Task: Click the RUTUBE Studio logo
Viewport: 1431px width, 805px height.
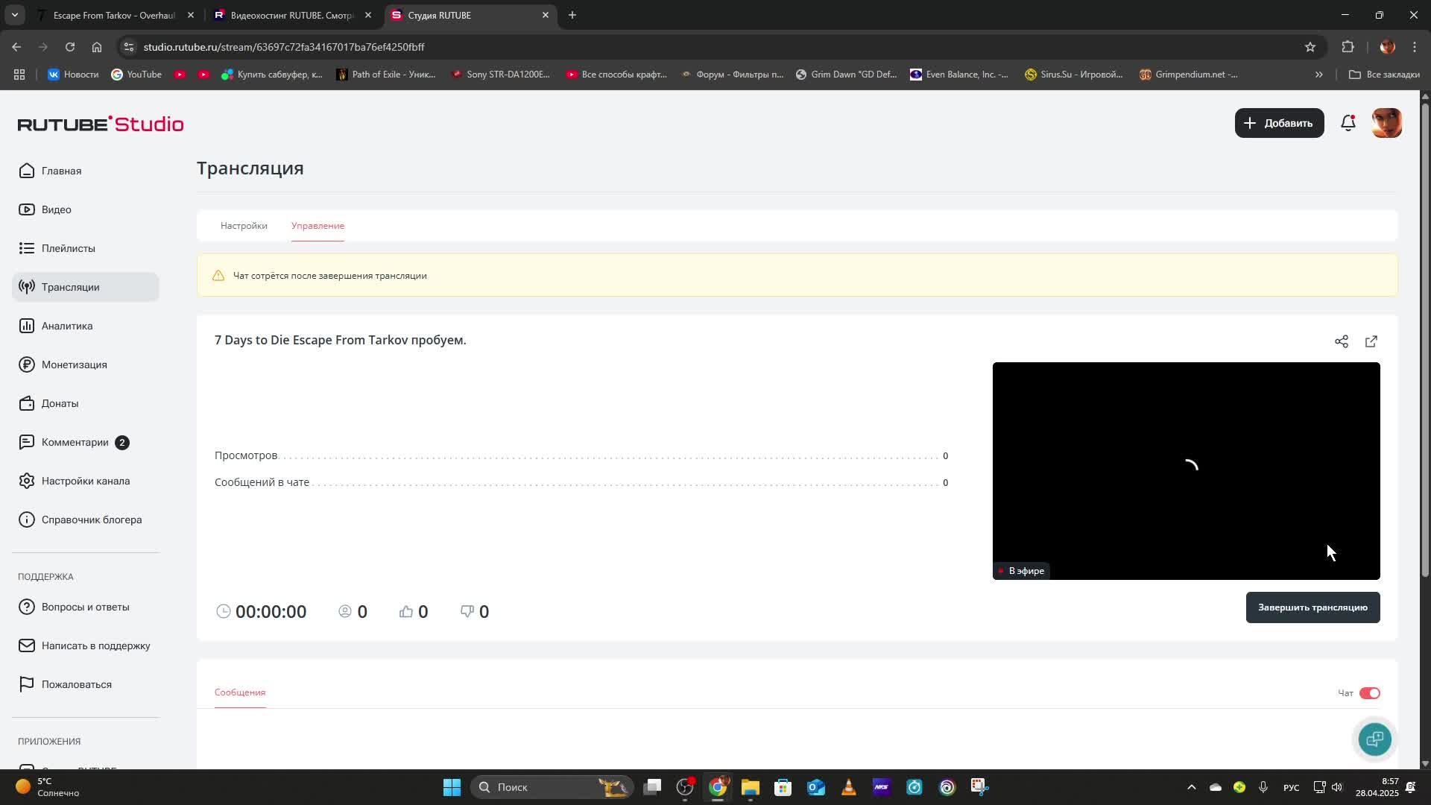Action: [101, 124]
